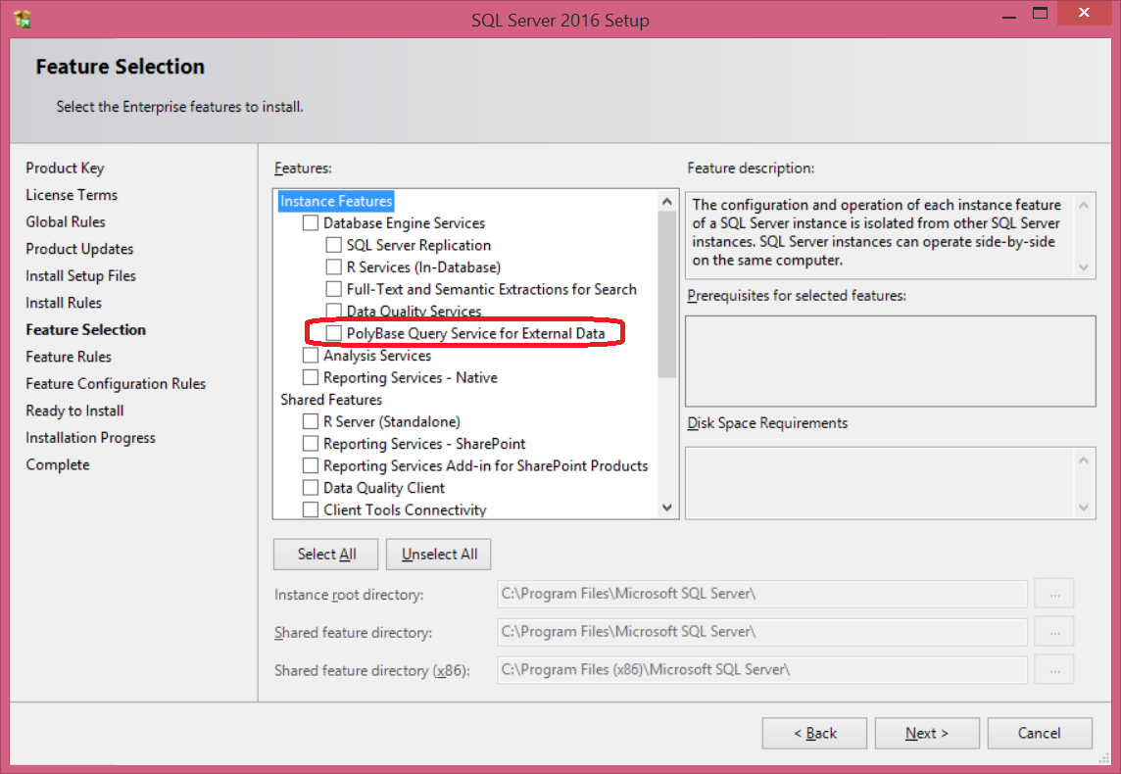Enable SQL Server Replication checkbox
The height and width of the screenshot is (774, 1121).
(333, 245)
